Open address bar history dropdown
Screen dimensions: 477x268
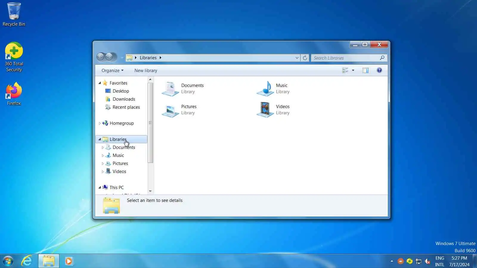point(297,58)
